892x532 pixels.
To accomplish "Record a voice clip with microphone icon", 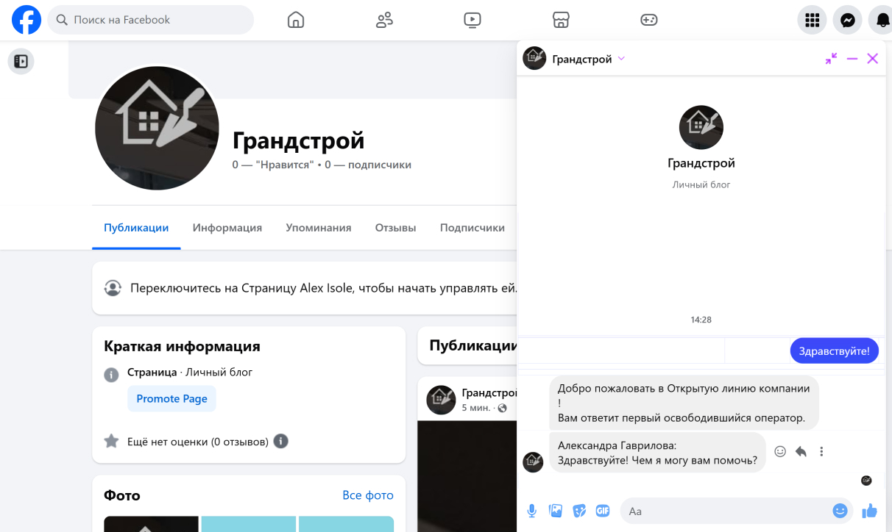I will (532, 511).
